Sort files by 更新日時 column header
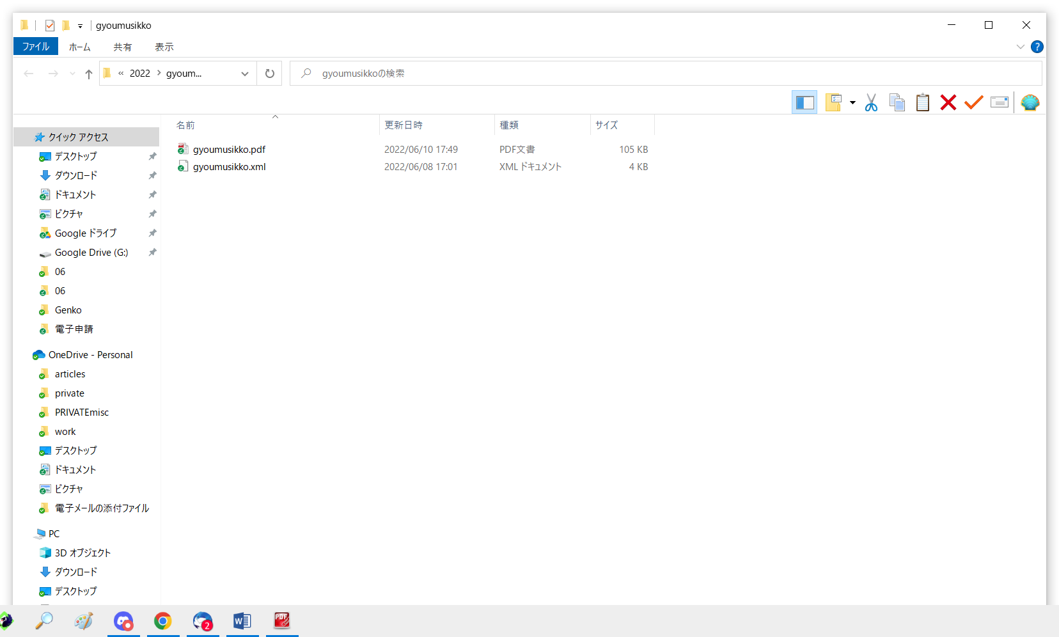Viewport: 1059px width, 637px height. click(404, 125)
